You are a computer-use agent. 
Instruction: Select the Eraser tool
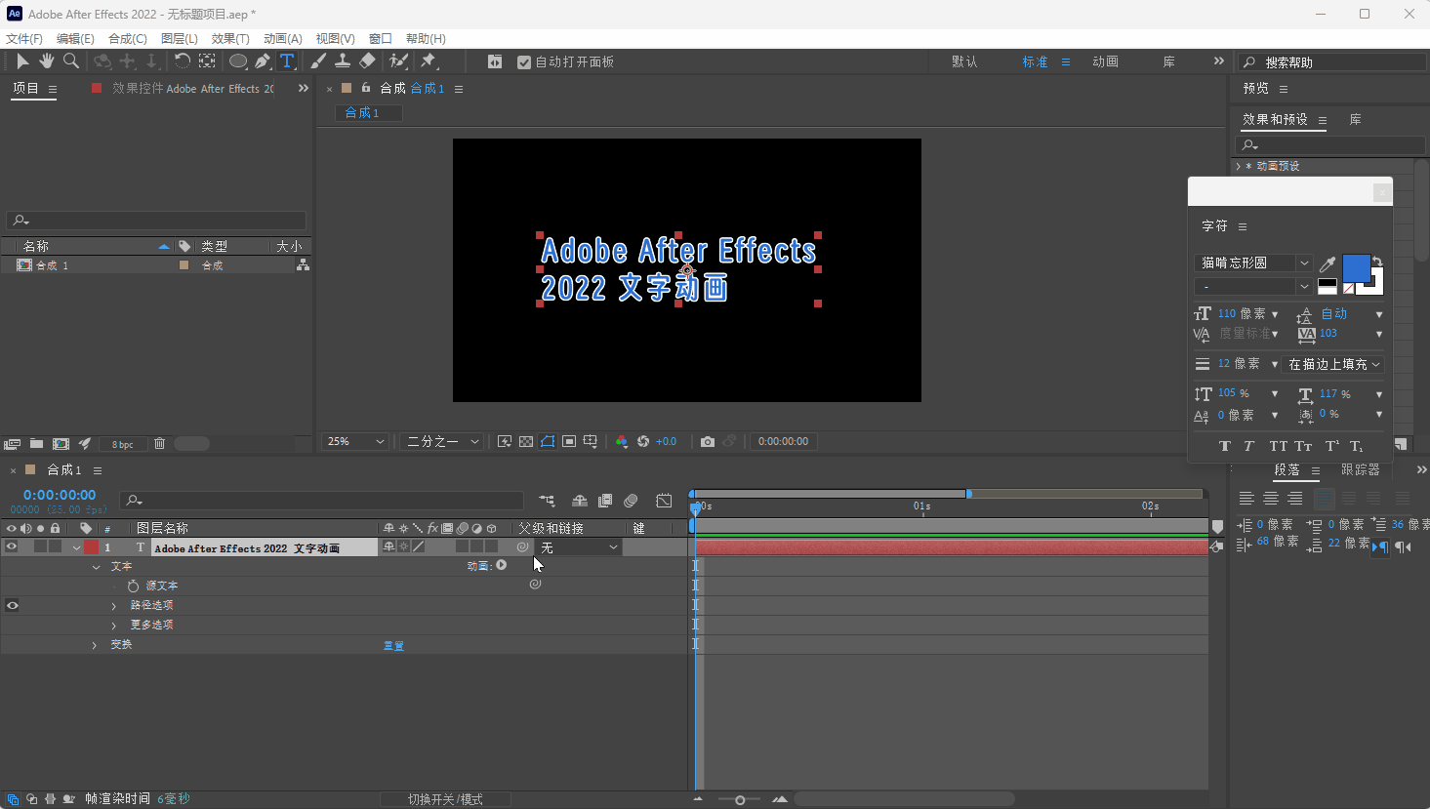click(367, 61)
